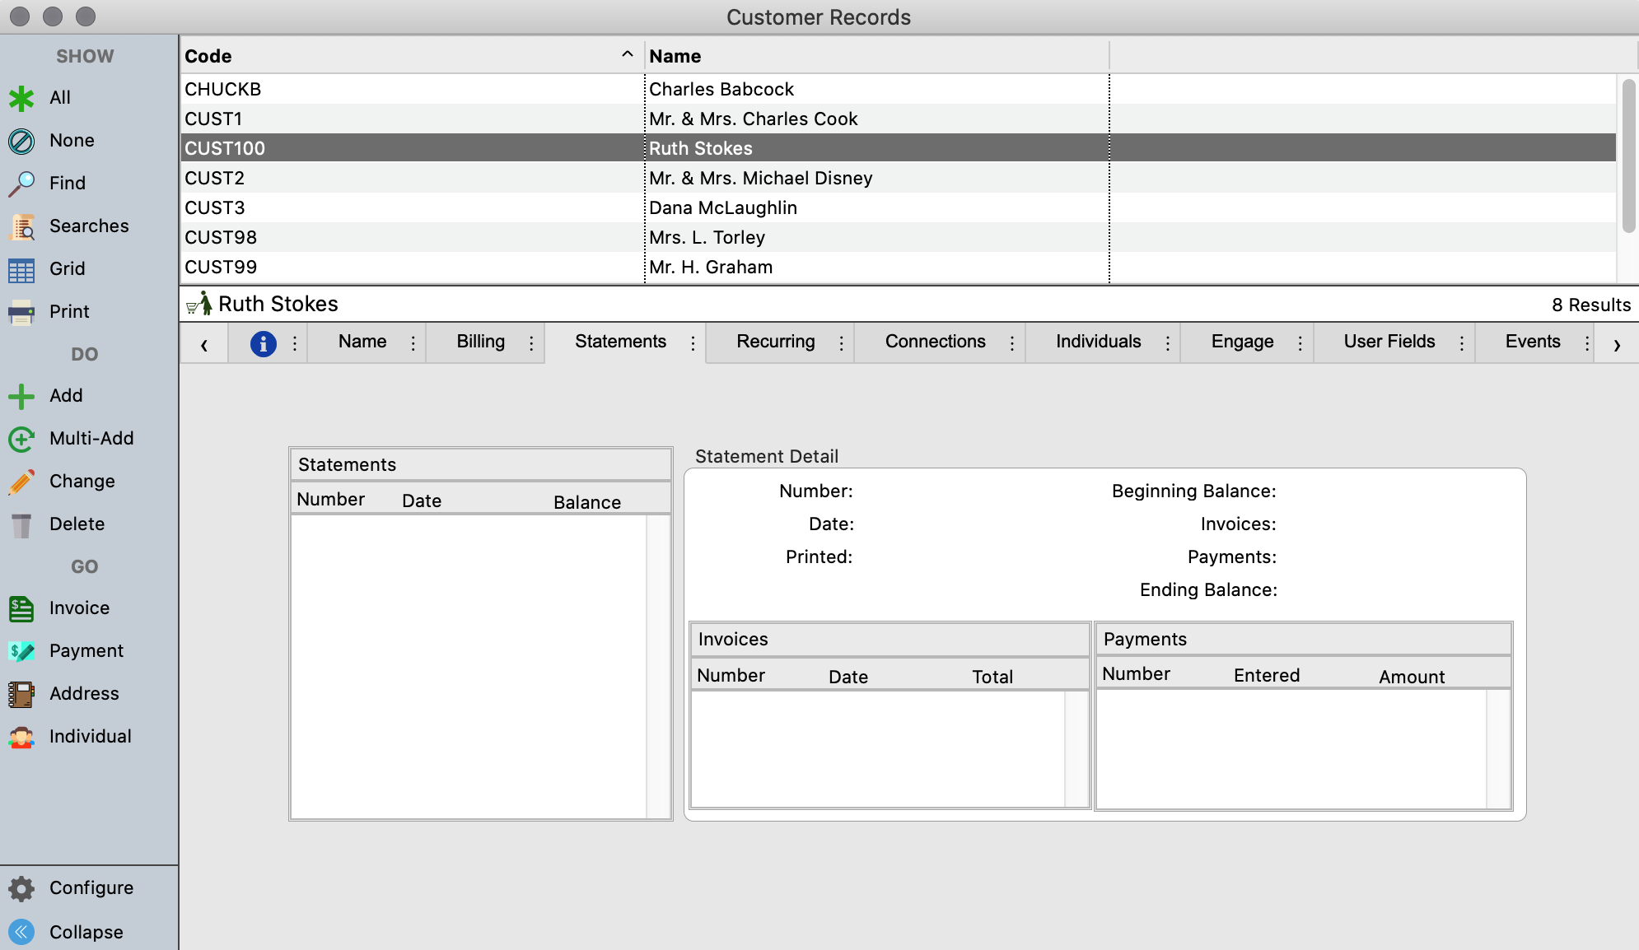Image resolution: width=1639 pixels, height=950 pixels.
Task: Click the blue info icon tab
Action: click(263, 343)
